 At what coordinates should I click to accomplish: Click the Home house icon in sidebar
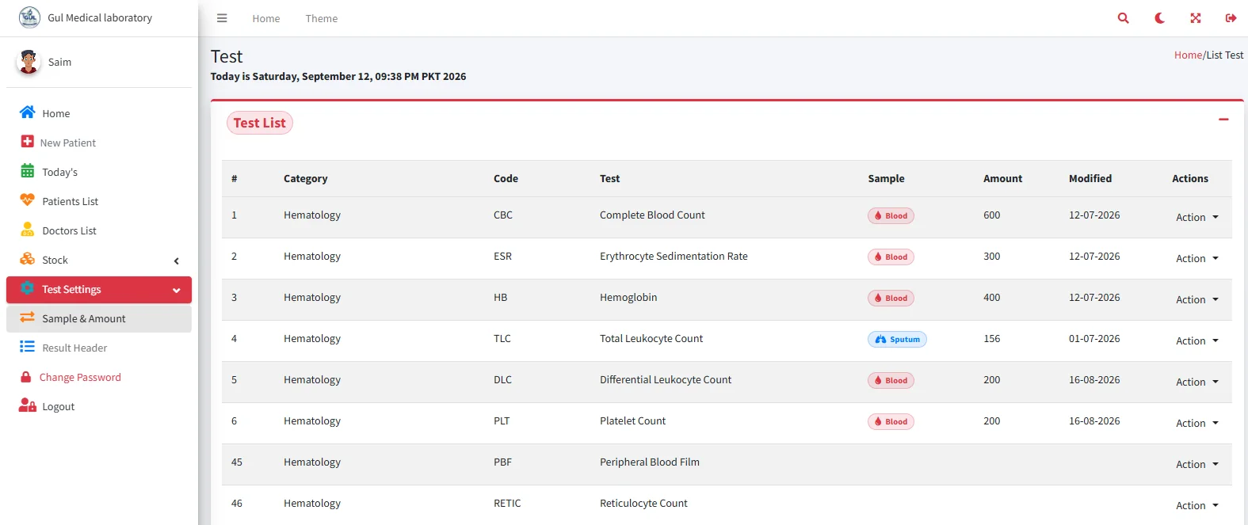28,112
